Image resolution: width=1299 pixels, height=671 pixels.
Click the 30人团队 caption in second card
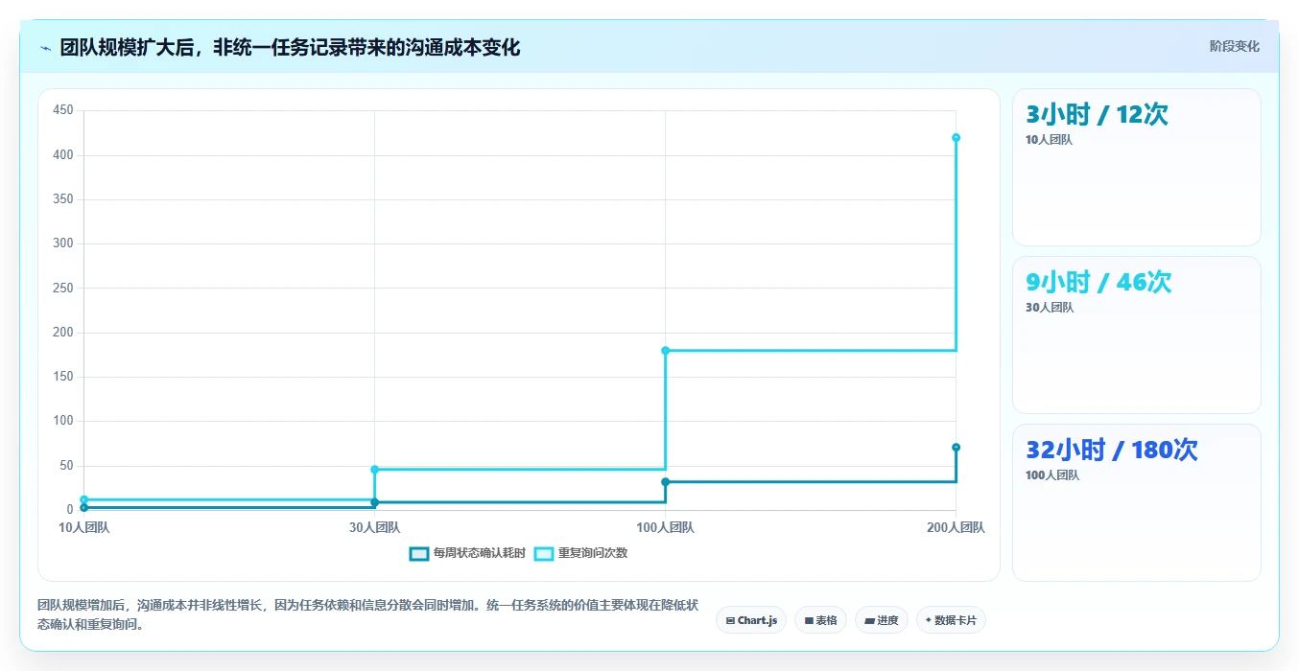[x=1050, y=308]
